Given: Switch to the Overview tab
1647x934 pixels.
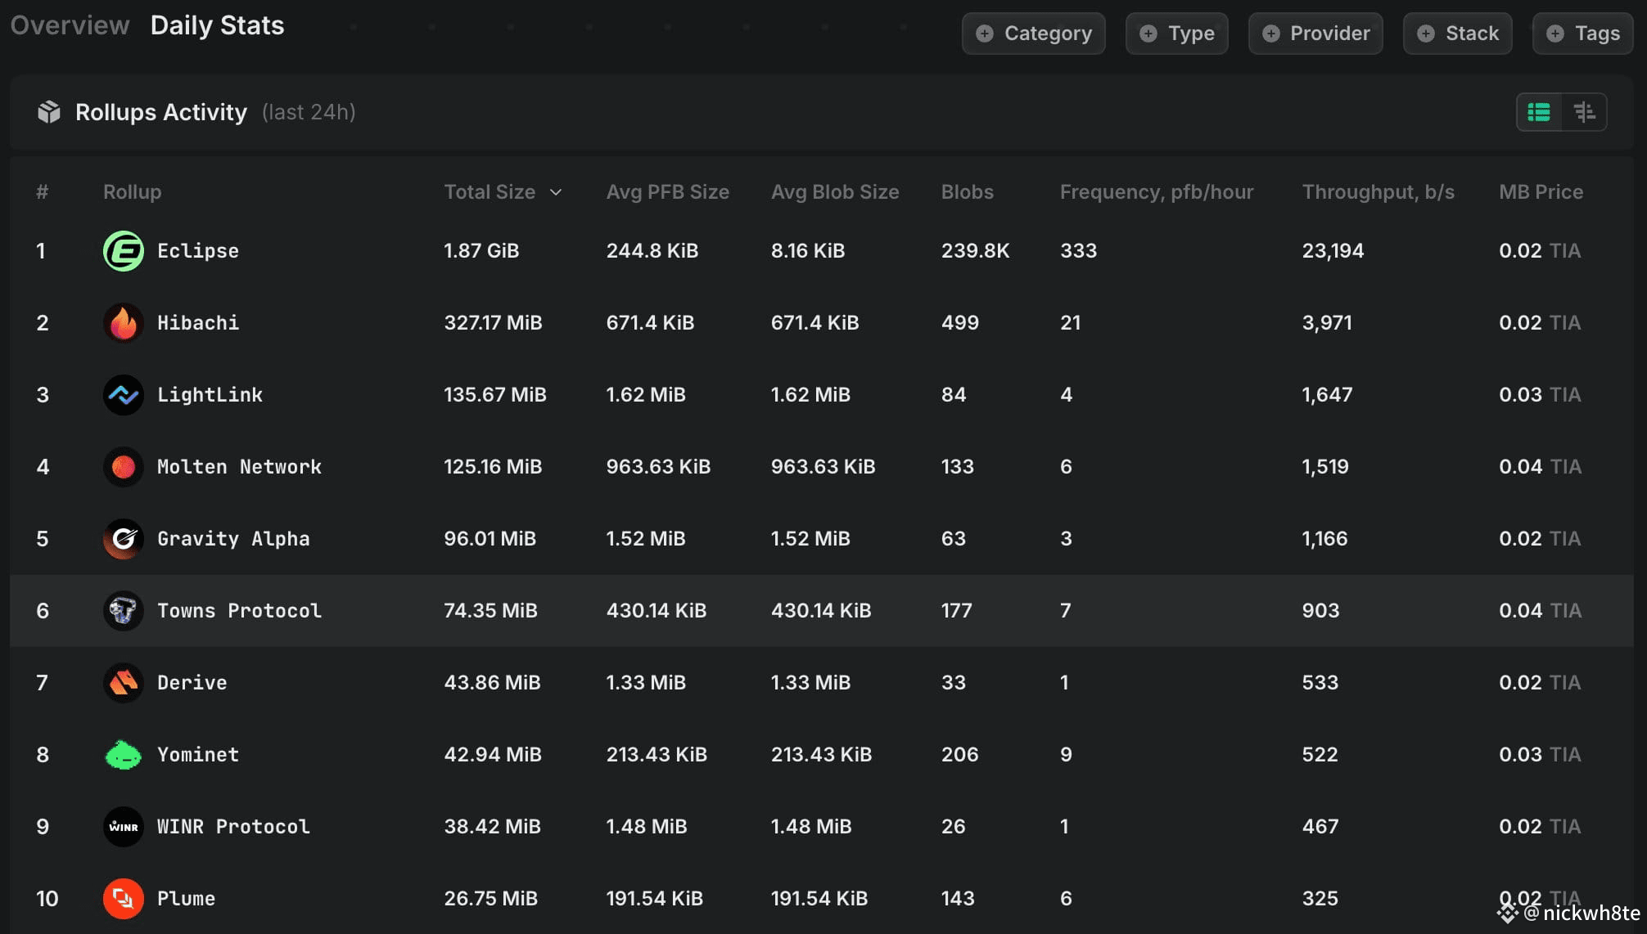Looking at the screenshot, I should (x=70, y=25).
